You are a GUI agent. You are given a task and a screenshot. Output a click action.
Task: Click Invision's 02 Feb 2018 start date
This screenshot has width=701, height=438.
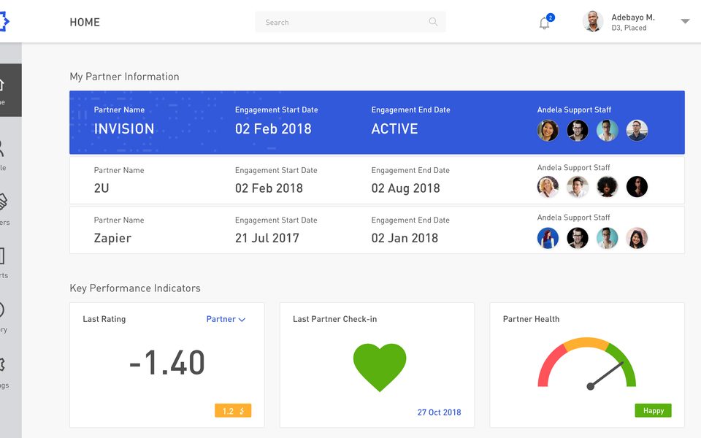coord(273,128)
